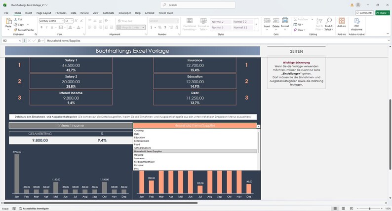
Task: Click the Copy icon in Clipboard group
Action: [15, 25]
